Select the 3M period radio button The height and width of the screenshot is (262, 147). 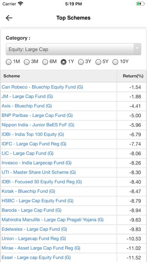coord(27,62)
